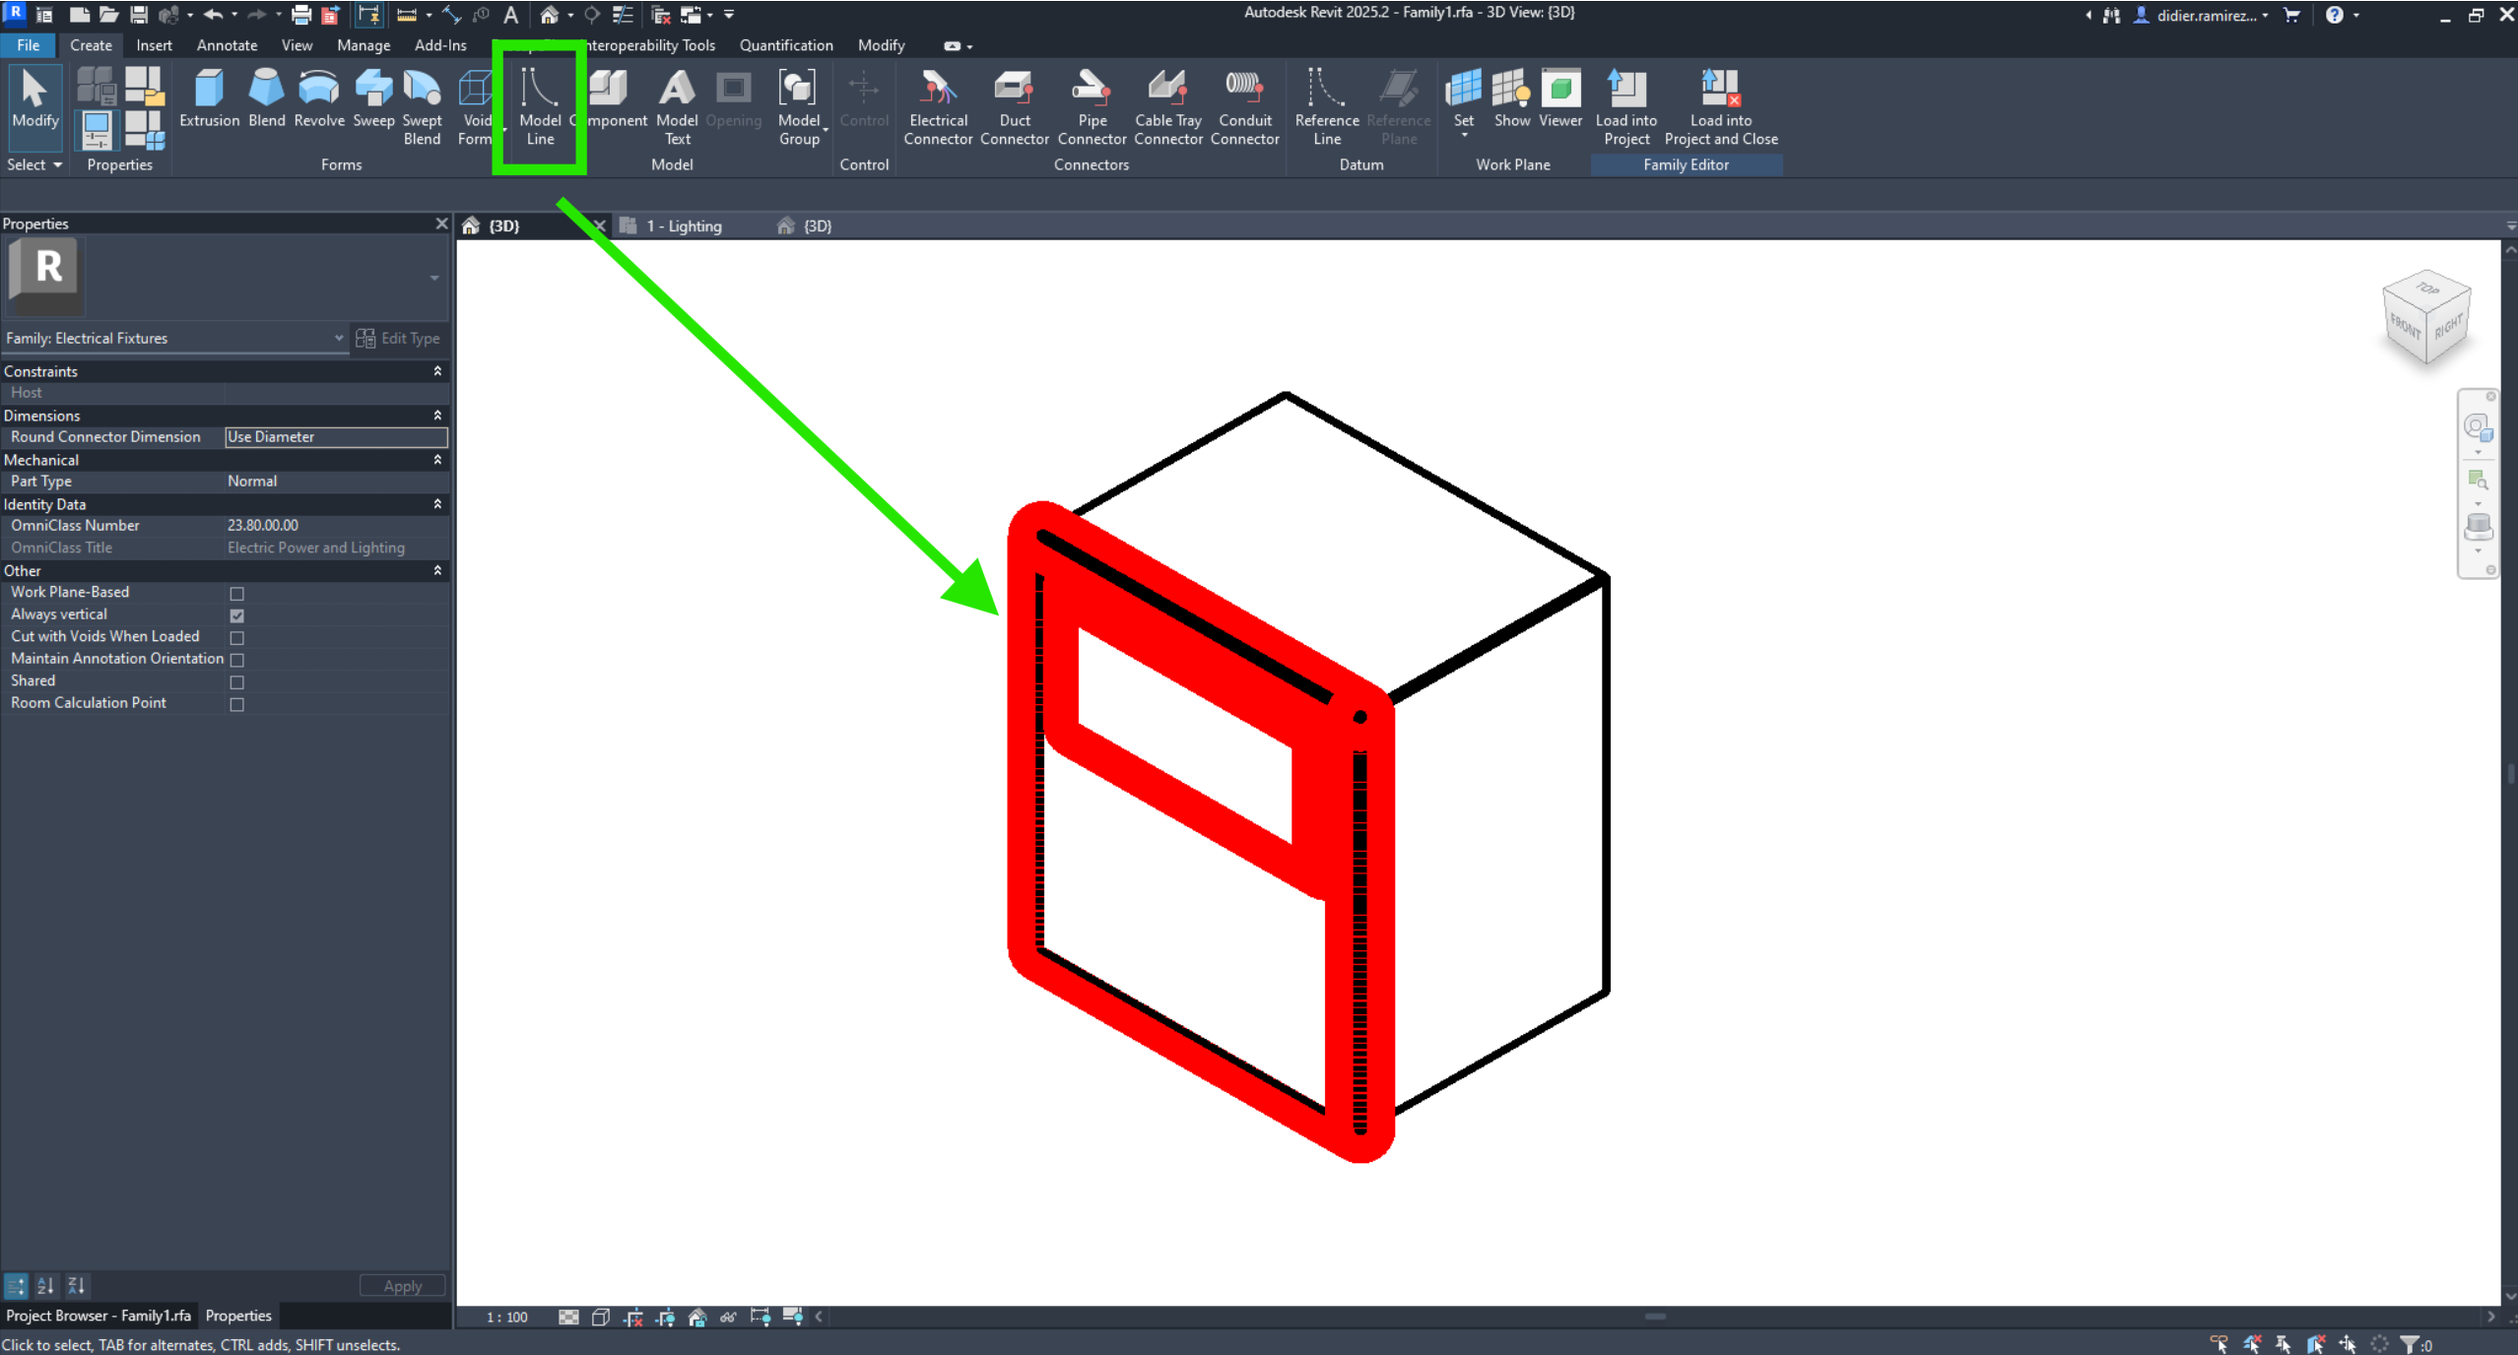2518x1355 pixels.
Task: Collapse the Identity Data section
Action: (437, 504)
